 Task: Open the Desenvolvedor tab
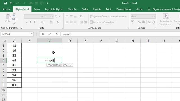(x=124, y=9)
